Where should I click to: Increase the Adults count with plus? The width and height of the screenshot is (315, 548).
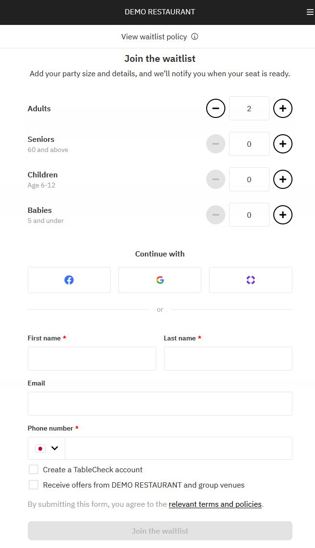tap(283, 108)
